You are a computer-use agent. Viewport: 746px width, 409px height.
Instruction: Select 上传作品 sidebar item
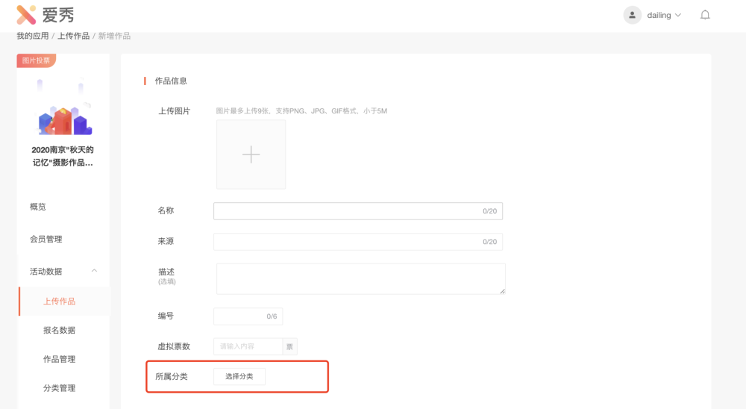[x=60, y=301]
